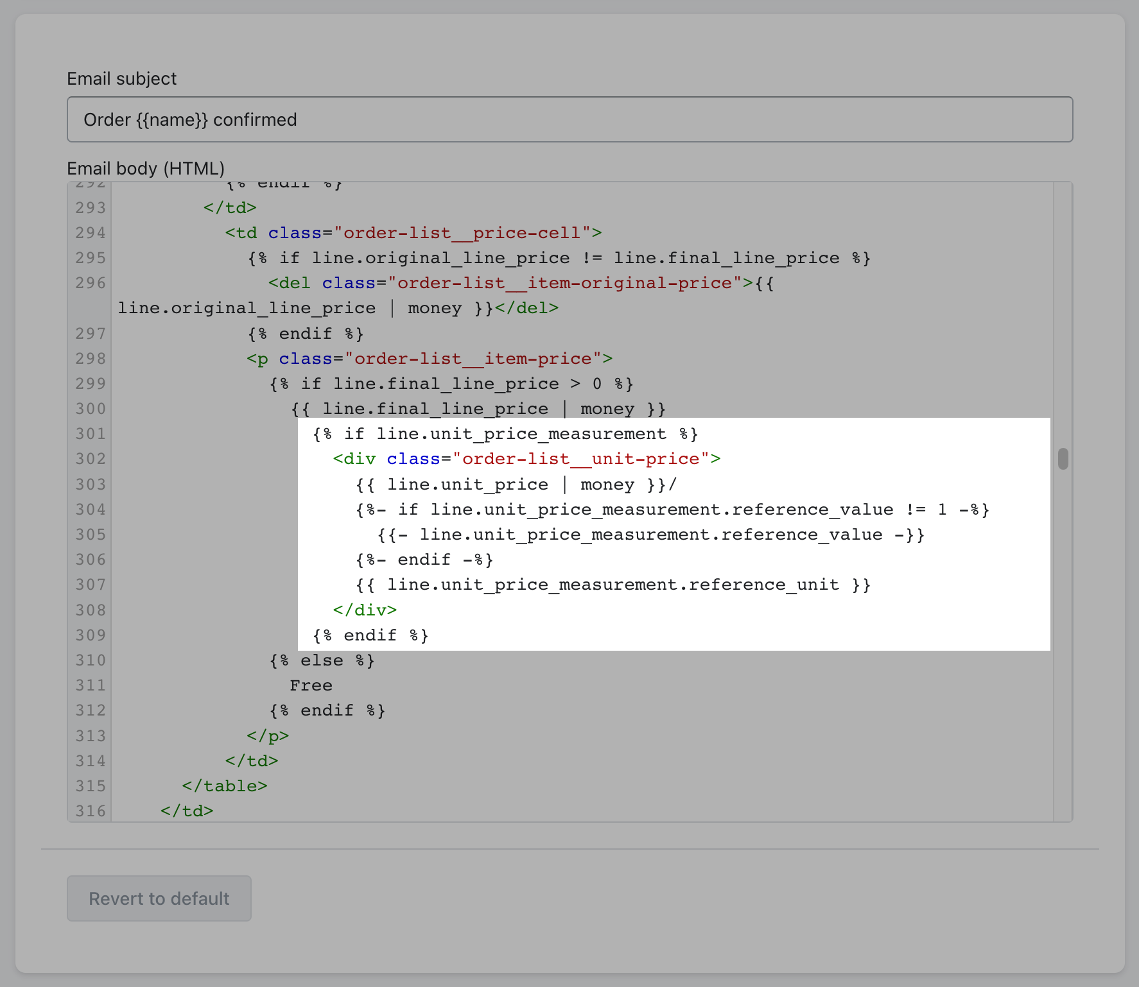The image size is (1139, 987).
Task: Click line number 316 in the gutter
Action: point(90,811)
